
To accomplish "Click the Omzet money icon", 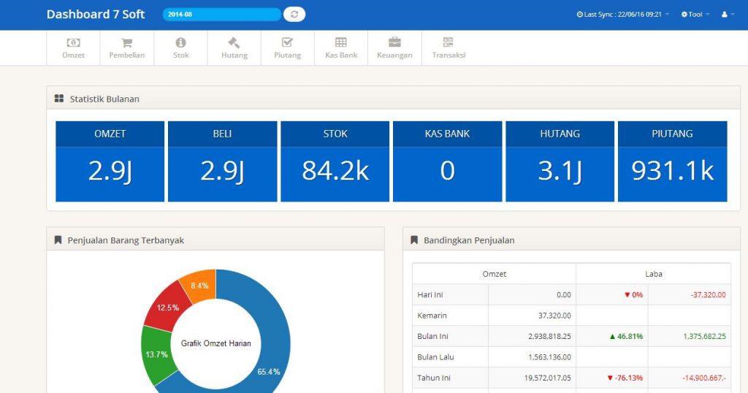I will 73,42.
